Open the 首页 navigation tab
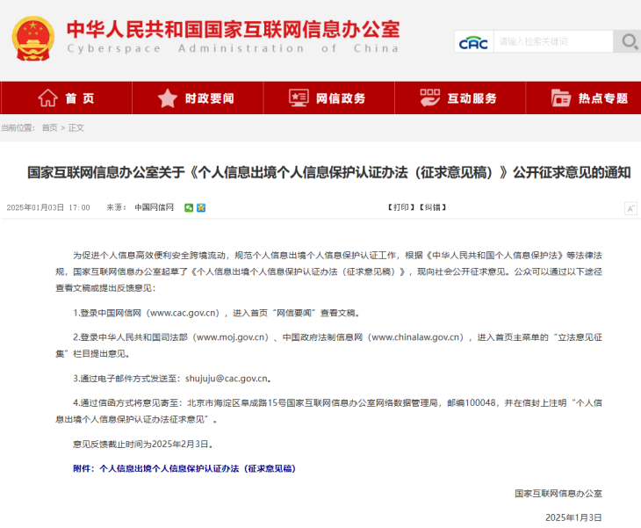Viewport: 641px width, 528px height. click(79, 98)
